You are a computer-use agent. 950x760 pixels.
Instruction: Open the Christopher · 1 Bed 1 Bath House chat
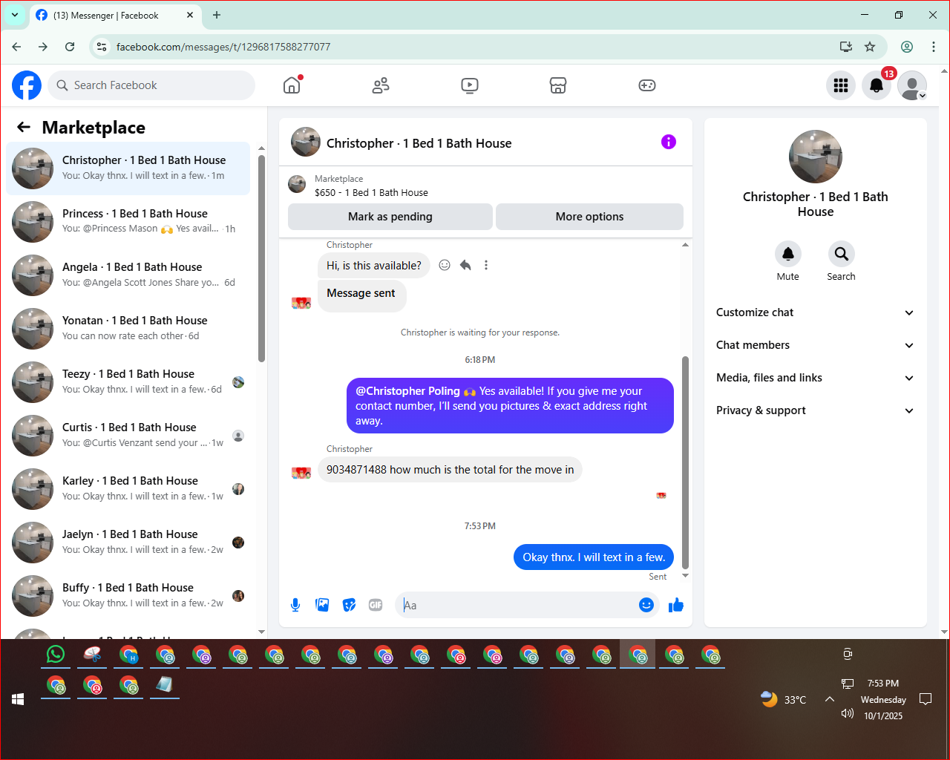point(128,168)
